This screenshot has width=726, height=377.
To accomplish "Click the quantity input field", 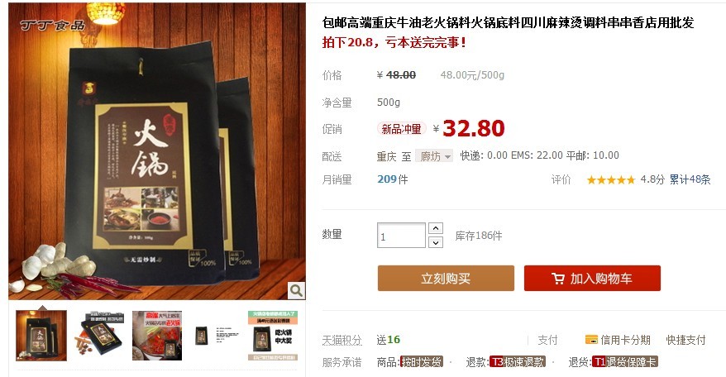I will click(x=401, y=236).
